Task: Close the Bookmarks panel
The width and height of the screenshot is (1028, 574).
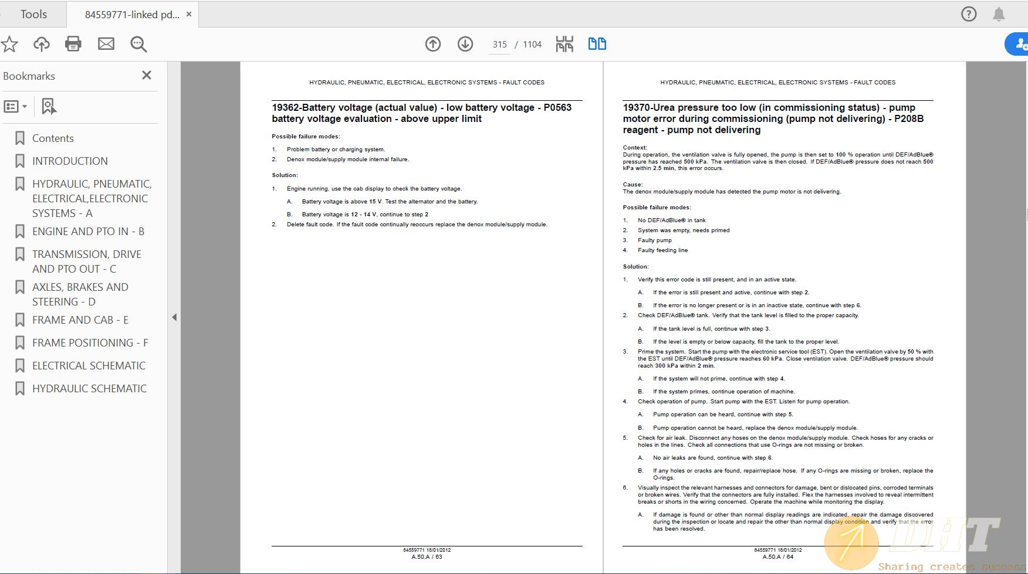Action: coord(147,75)
